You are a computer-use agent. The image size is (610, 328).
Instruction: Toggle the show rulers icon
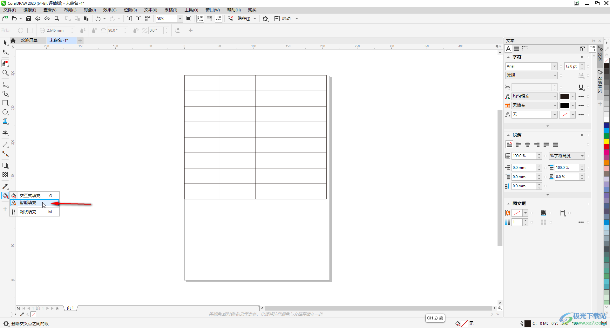pos(200,19)
